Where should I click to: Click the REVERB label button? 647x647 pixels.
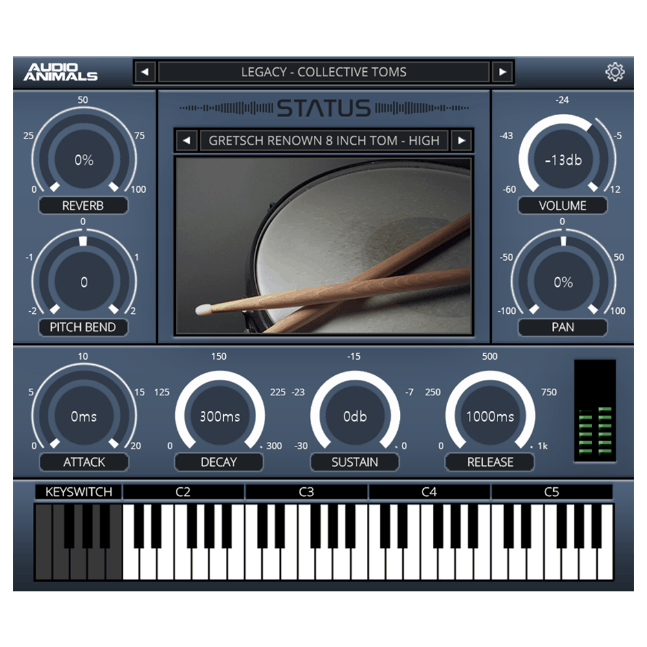tap(83, 206)
